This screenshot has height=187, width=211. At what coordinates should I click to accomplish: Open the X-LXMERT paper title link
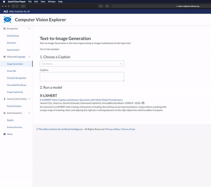[81, 100]
